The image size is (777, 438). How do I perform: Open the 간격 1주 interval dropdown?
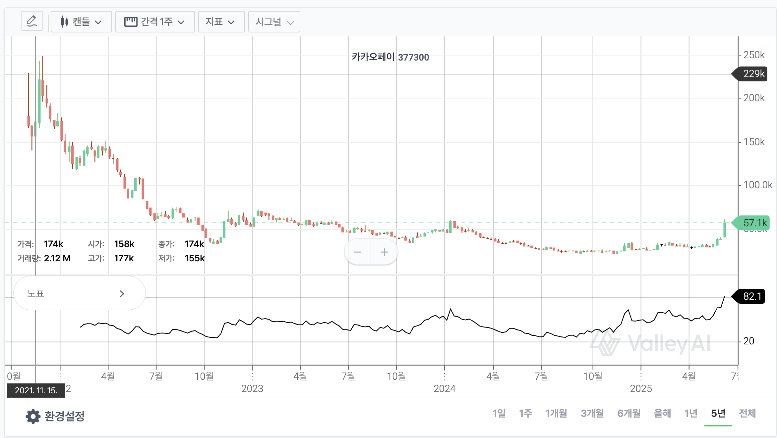pyautogui.click(x=155, y=22)
